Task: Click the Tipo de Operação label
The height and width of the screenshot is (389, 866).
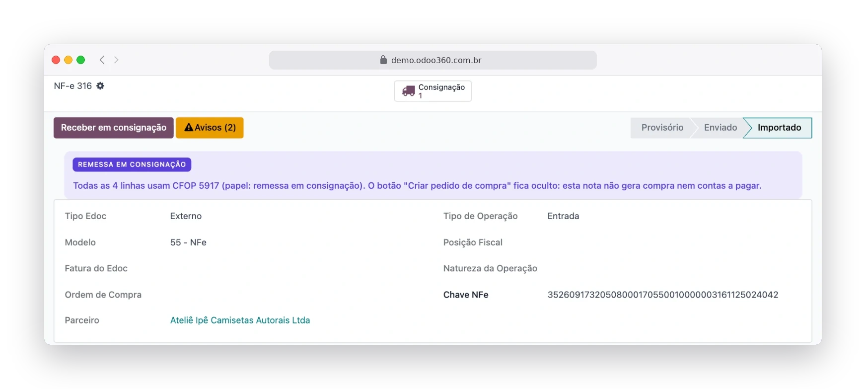Action: click(481, 216)
